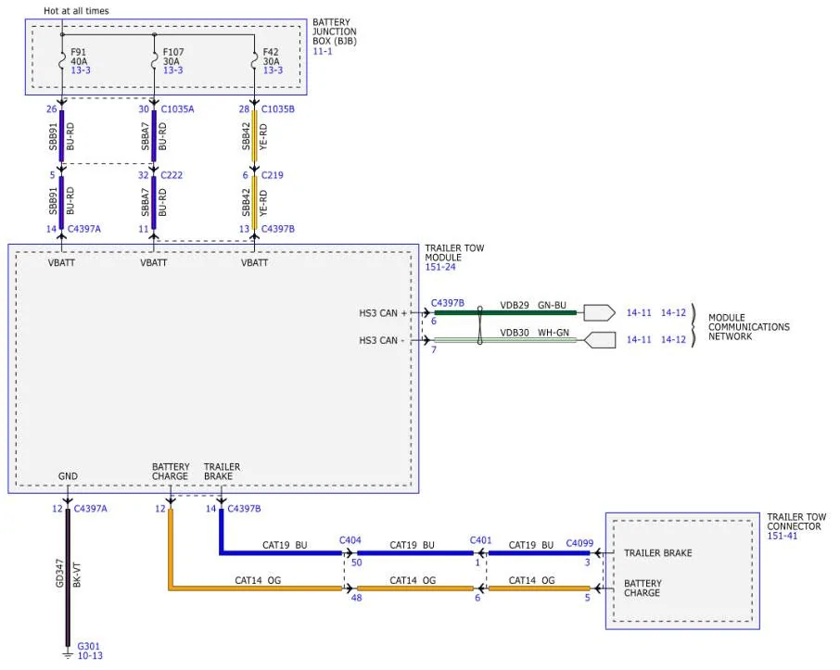840x670 pixels.
Task: Select connector label C1035A
Action: click(x=177, y=109)
